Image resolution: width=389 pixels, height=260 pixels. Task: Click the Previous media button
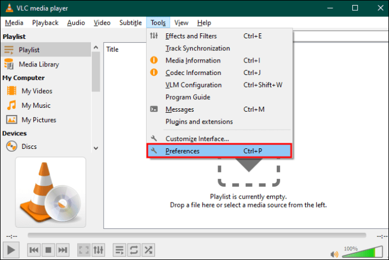pyautogui.click(x=34, y=249)
